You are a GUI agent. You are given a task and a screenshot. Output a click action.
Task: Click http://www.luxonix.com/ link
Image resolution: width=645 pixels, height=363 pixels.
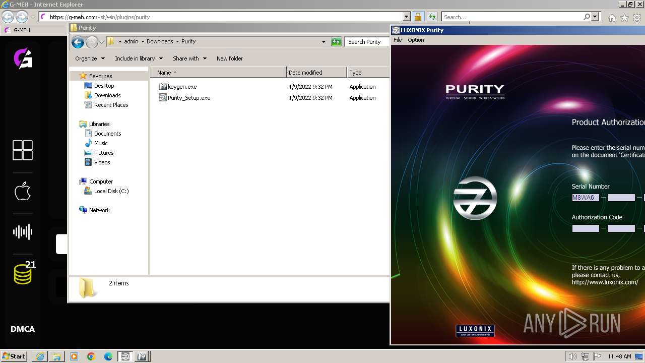pos(605,282)
